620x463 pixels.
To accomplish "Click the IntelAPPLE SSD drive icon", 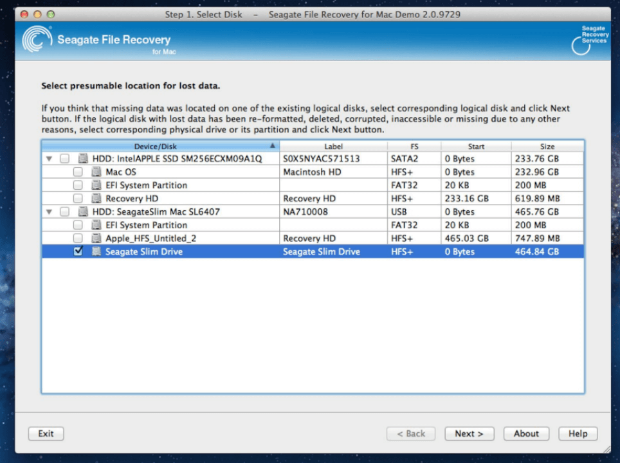I will (x=82, y=159).
